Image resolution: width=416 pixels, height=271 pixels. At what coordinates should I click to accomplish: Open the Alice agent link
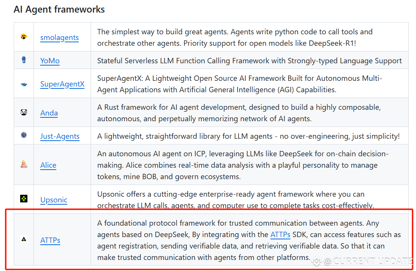pyautogui.click(x=48, y=165)
